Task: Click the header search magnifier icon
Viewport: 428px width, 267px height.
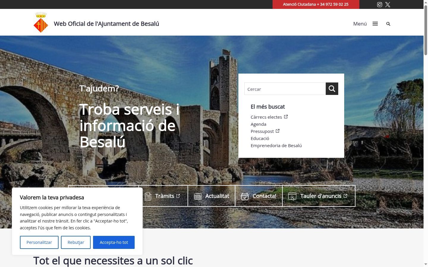Action: [388, 24]
